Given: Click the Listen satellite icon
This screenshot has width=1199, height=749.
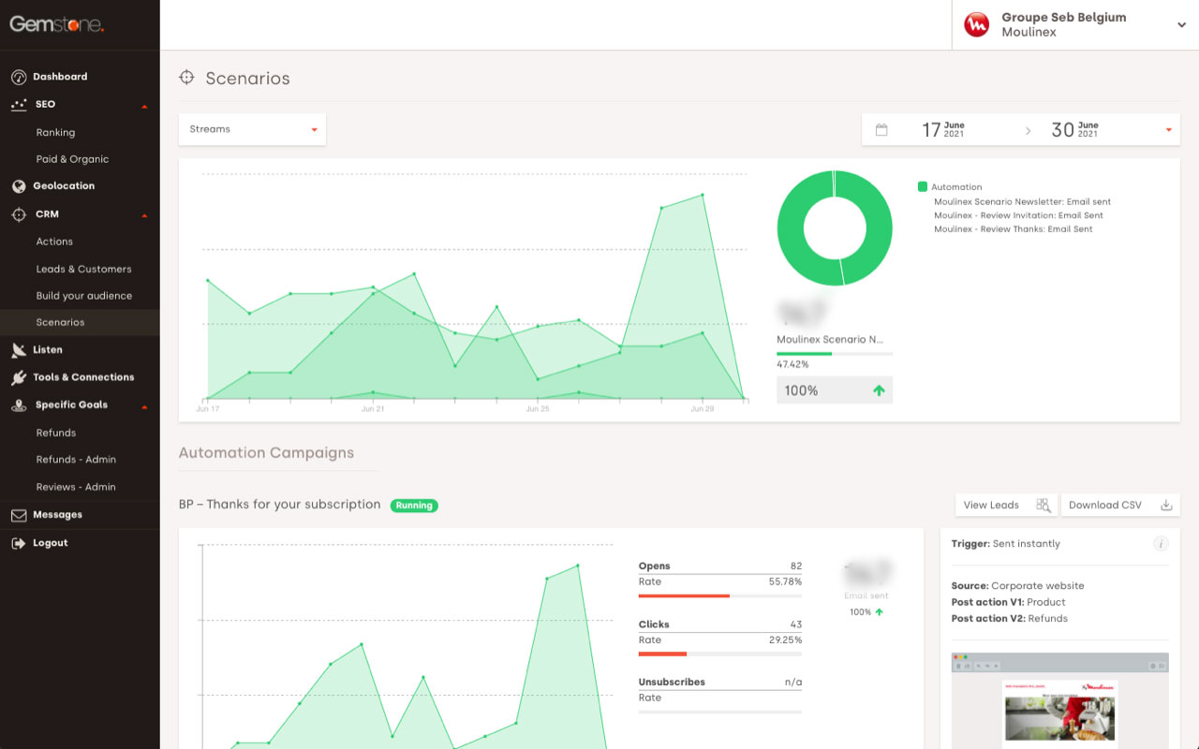Looking at the screenshot, I should tap(18, 350).
